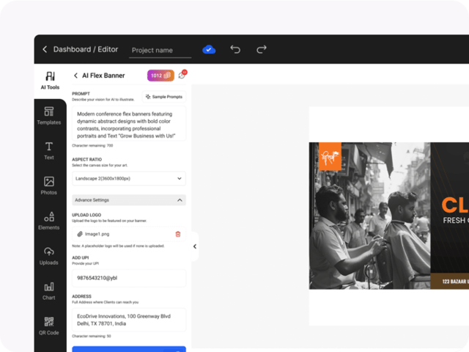Click the blue generate button at bottom

129,349
